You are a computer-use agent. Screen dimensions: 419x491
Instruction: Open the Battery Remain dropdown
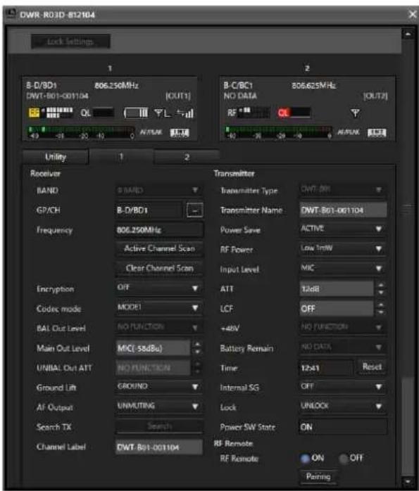coord(342,347)
